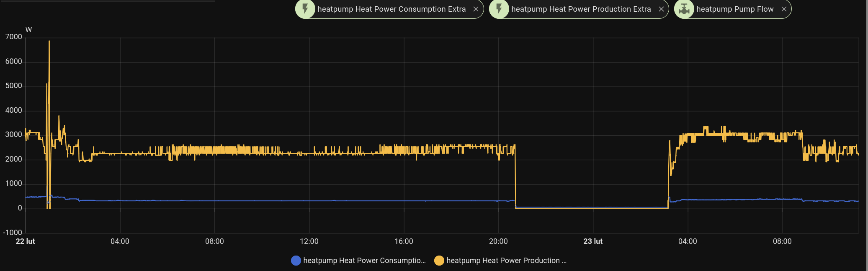The image size is (868, 271).
Task: Remove heatpump Heat Power Consumption Extra chip
Action: [476, 9]
